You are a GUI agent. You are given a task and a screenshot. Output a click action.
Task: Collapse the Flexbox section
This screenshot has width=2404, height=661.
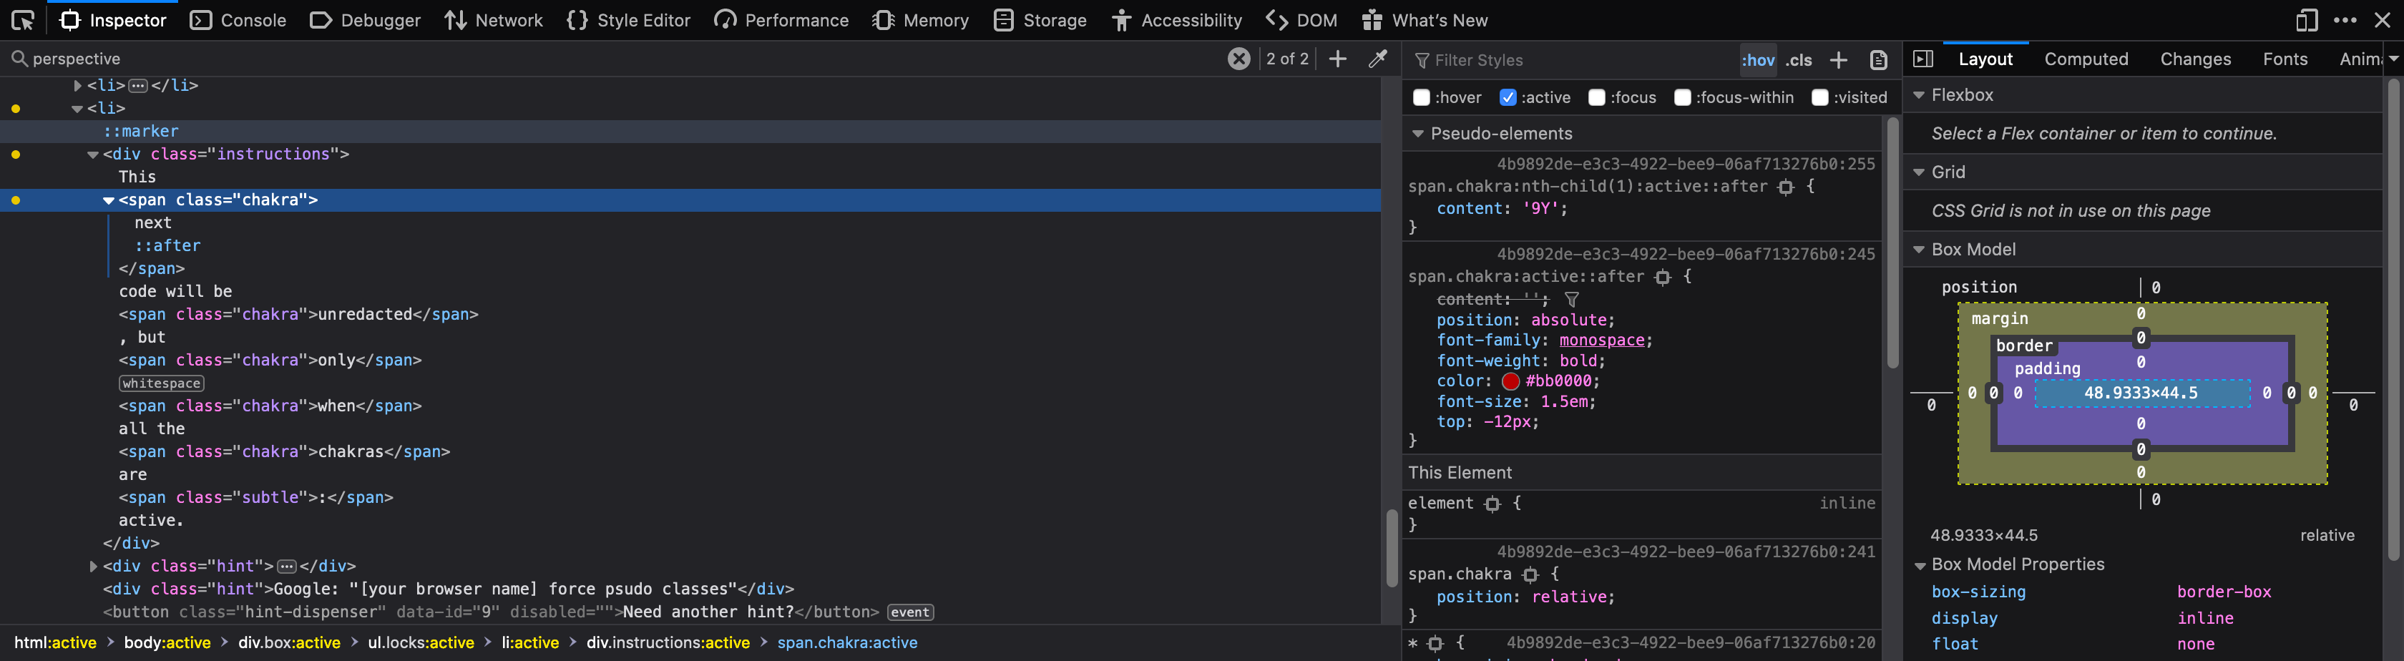pyautogui.click(x=1919, y=95)
